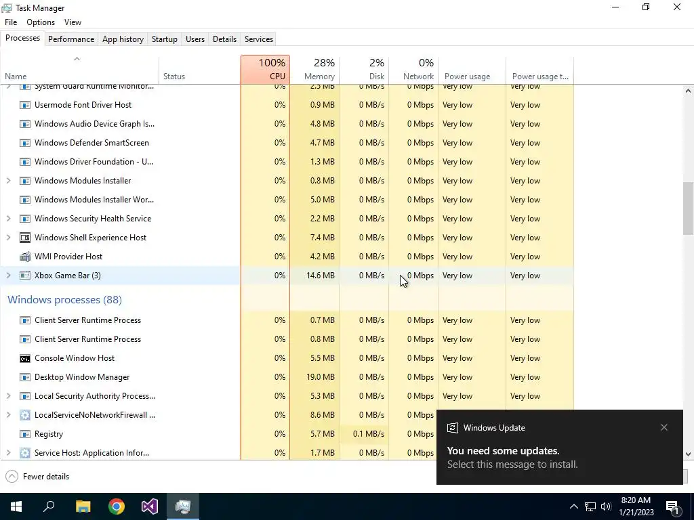This screenshot has width=694, height=520.
Task: Click the Desktop Window Manager icon
Action: (25, 377)
